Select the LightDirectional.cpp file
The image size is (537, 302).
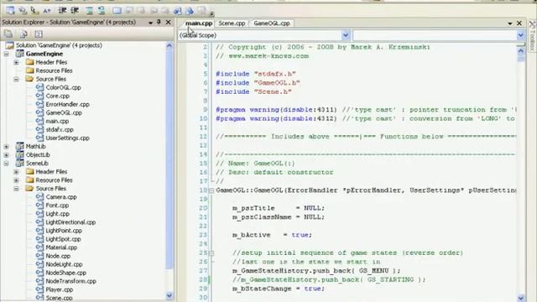pos(70,222)
